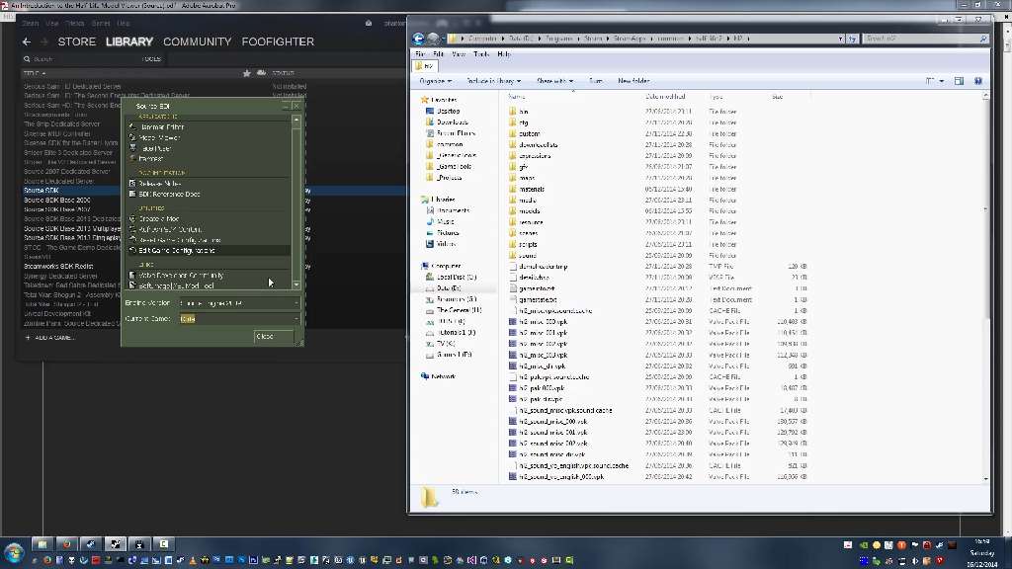Select Downloads in Favorites sidebar
The width and height of the screenshot is (1012, 569).
(x=452, y=122)
